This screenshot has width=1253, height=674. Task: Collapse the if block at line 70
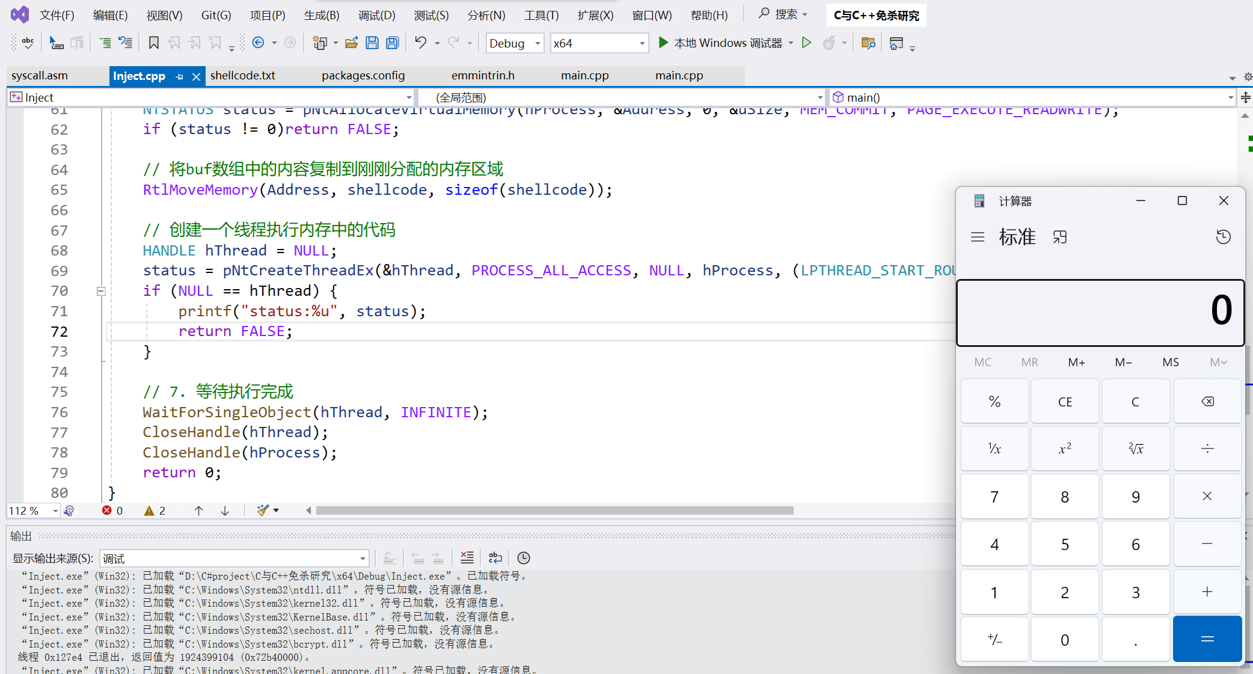coord(101,291)
